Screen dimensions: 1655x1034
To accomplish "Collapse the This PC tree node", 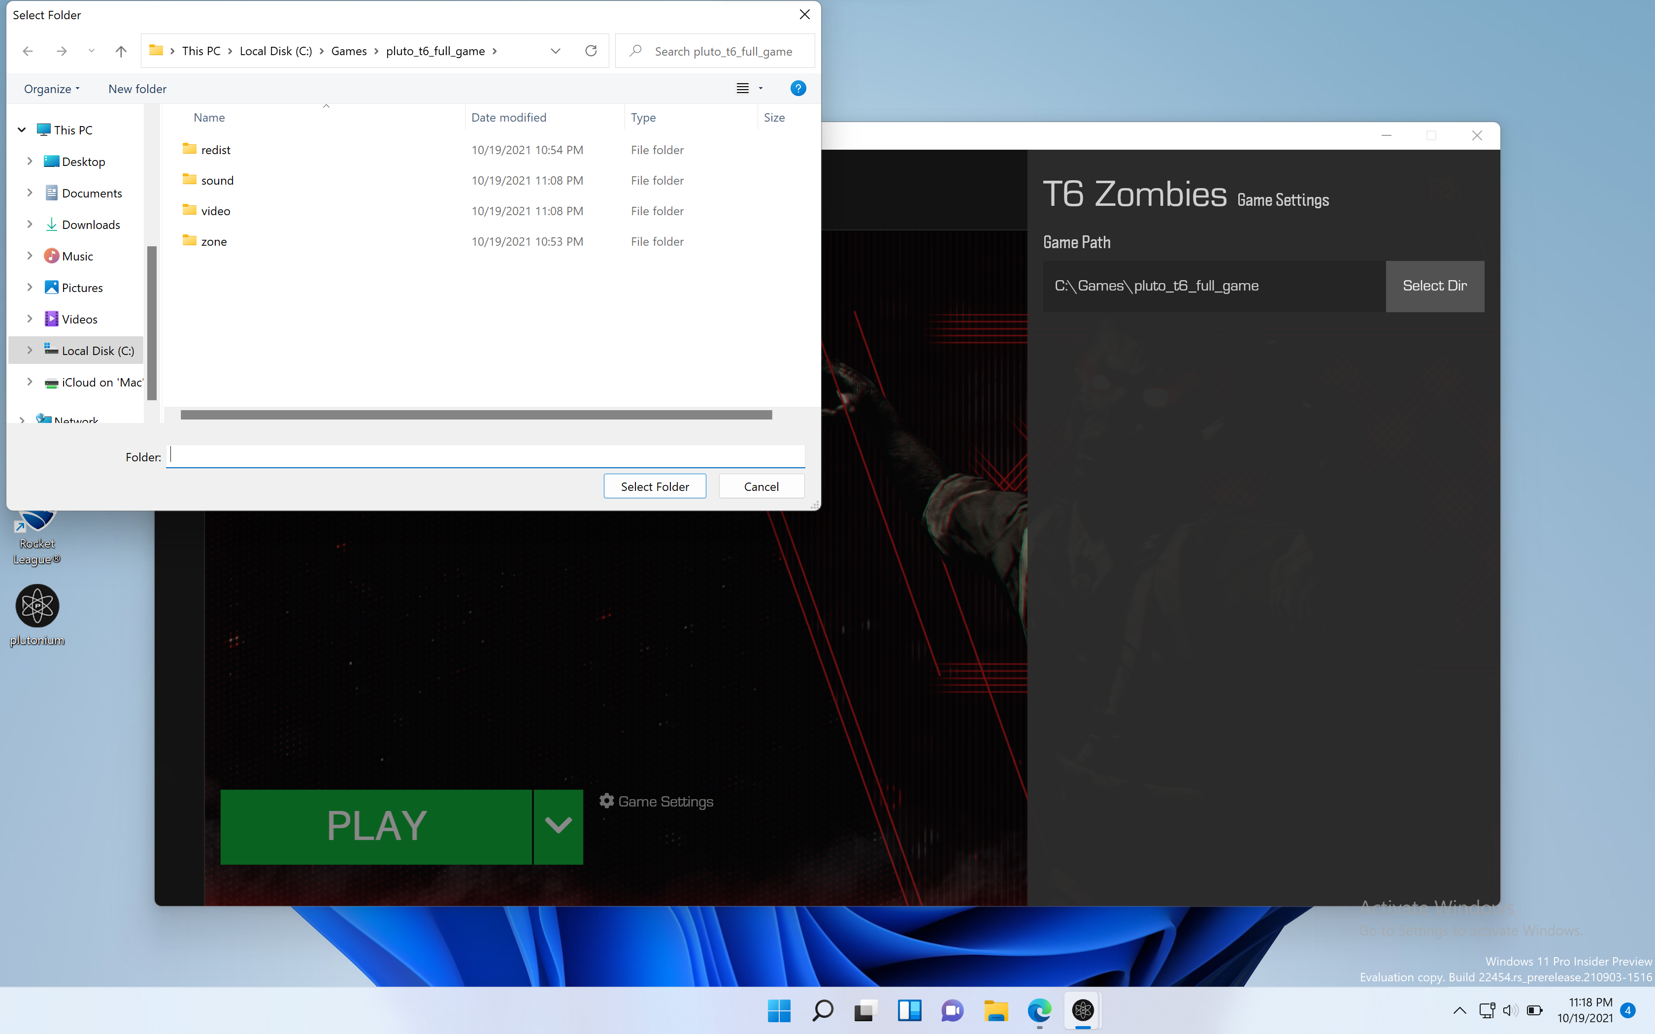I will point(22,130).
